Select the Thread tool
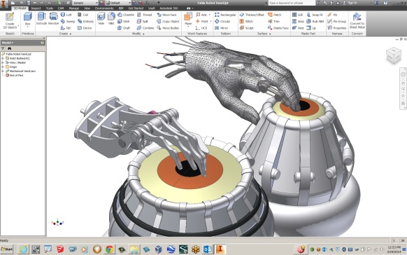The height and width of the screenshot is (255, 407). pos(144,15)
